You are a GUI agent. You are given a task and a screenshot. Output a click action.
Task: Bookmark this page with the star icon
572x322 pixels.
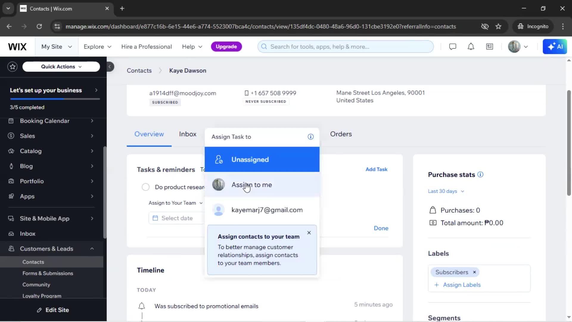(x=498, y=27)
